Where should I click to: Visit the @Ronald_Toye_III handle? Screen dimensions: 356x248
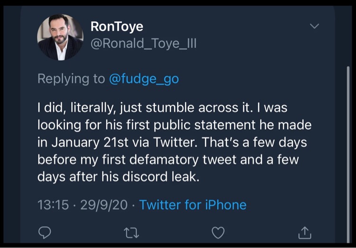pyautogui.click(x=143, y=43)
